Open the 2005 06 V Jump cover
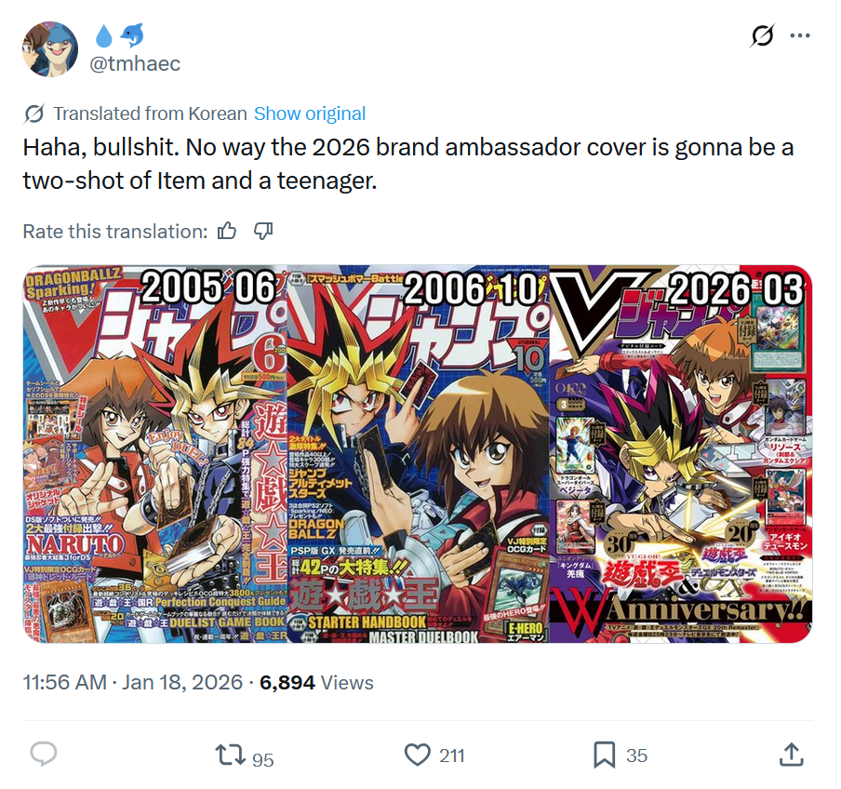 [155, 454]
